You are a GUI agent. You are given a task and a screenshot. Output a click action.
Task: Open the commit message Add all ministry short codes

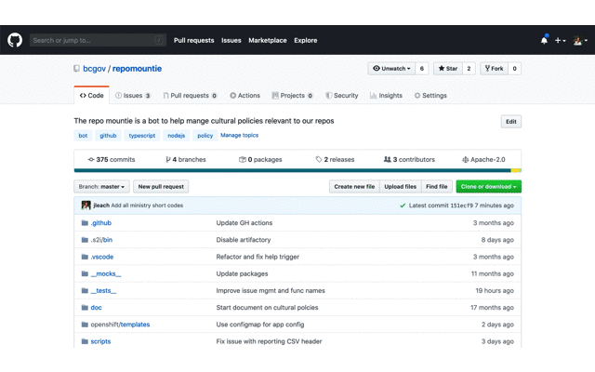coord(147,206)
